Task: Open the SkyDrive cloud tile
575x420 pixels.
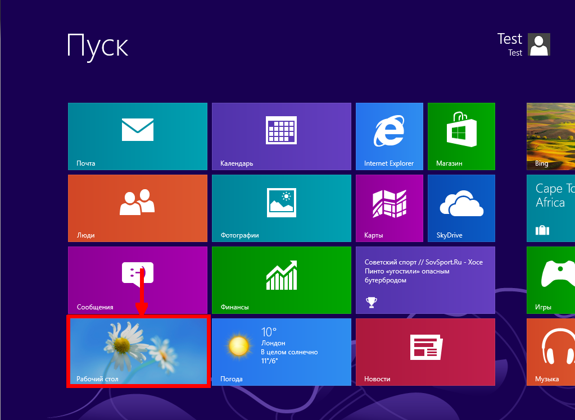Action: click(461, 208)
